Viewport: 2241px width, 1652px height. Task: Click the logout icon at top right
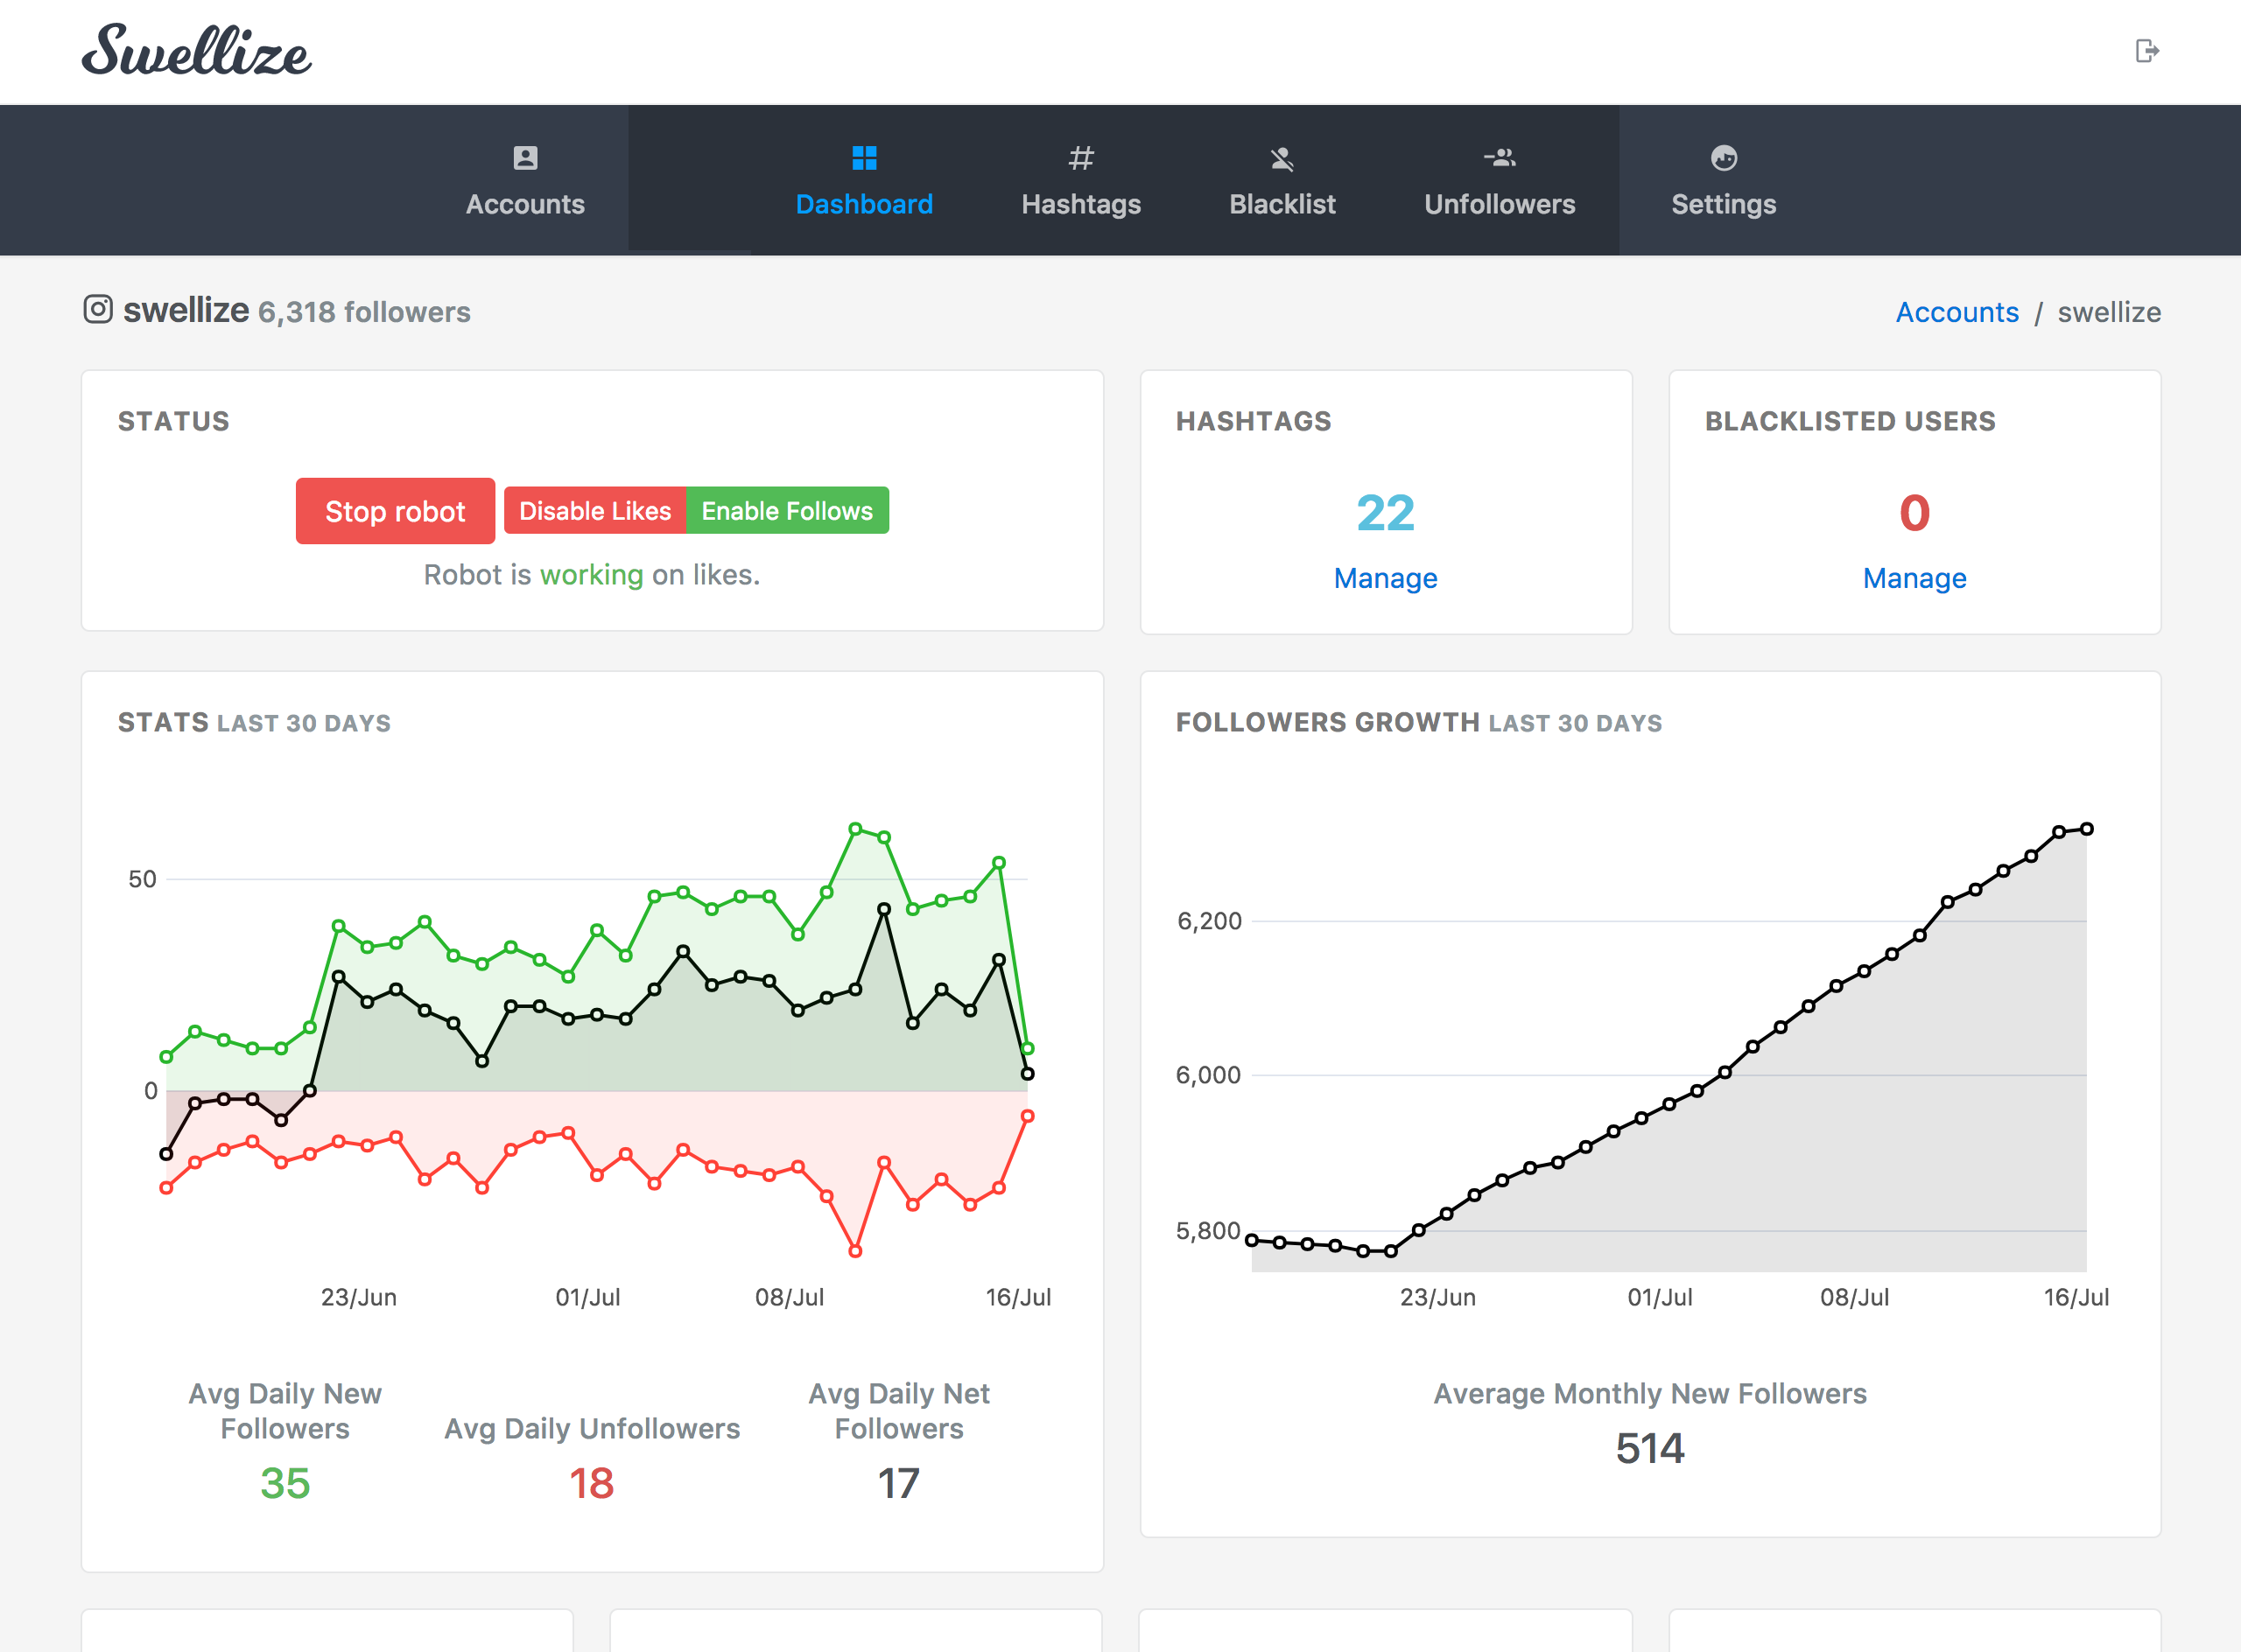2146,51
